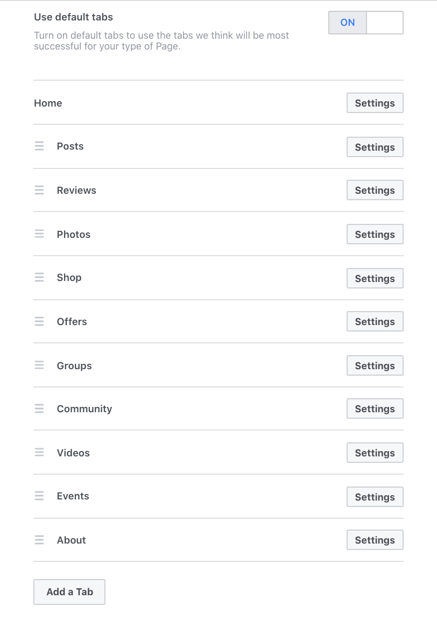The image size is (437, 620).
Task: Click the reorder handle next to Groups
Action: 39,365
